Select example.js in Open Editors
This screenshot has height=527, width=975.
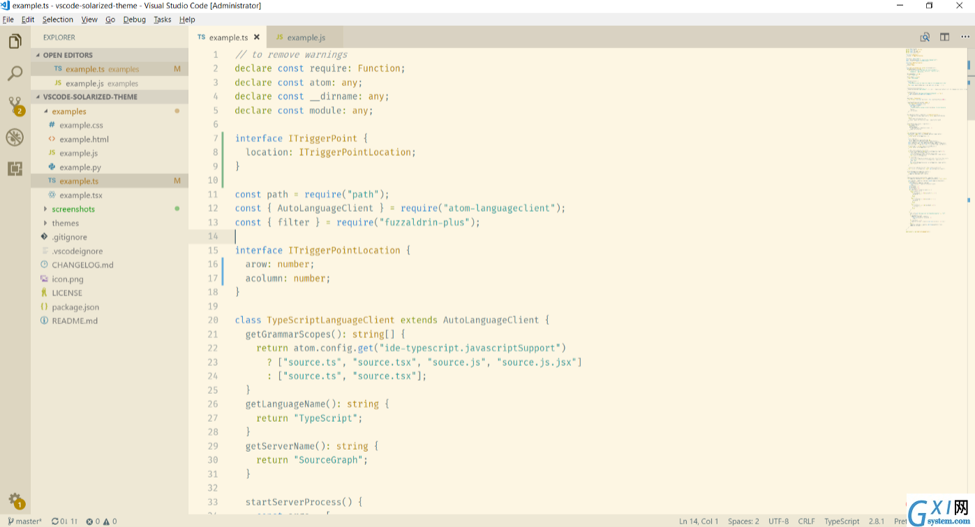110,83
